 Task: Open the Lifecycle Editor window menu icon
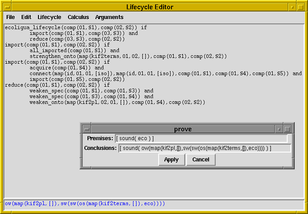[x=8, y=7]
